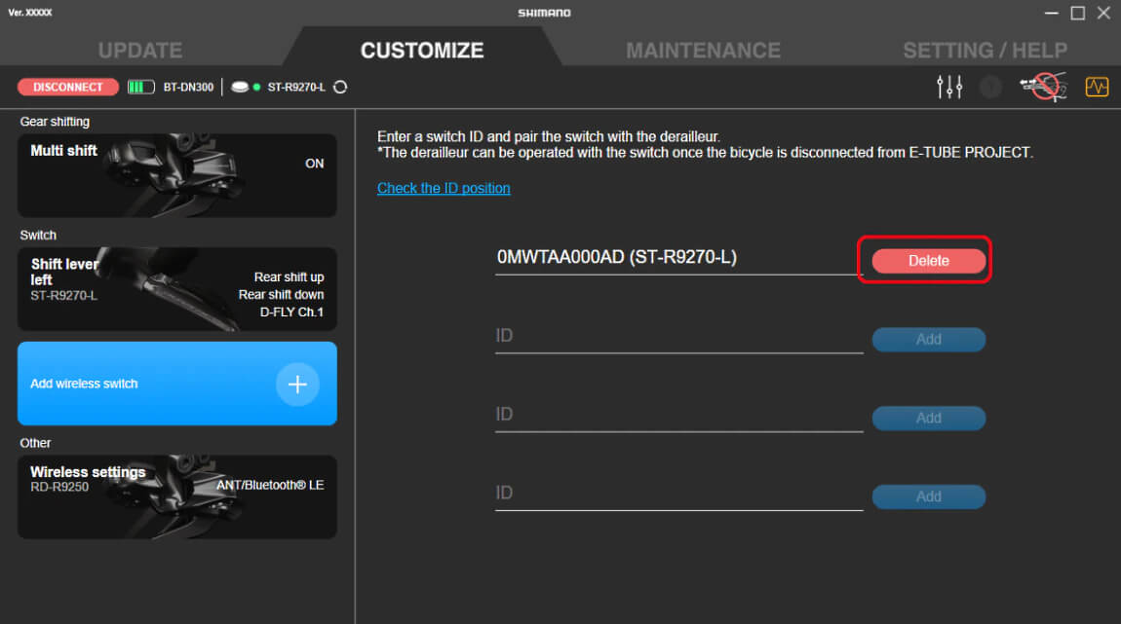
Task: Toggle Multi shift setting currently ON
Action: tap(176, 175)
